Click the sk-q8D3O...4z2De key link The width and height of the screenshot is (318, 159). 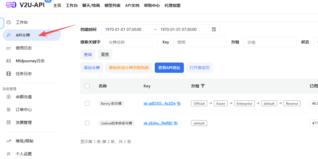159,104
